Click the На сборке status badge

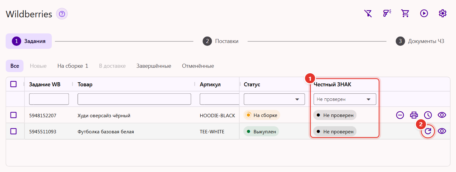[262, 115]
